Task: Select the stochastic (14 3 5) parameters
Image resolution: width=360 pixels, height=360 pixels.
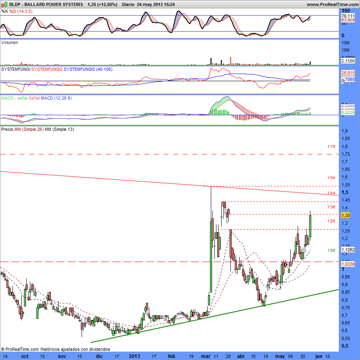Action: point(25,11)
